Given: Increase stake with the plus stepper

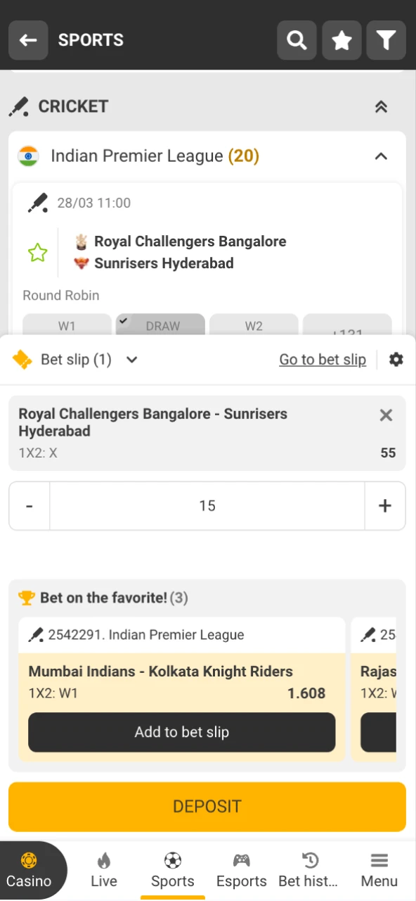Looking at the screenshot, I should pyautogui.click(x=385, y=505).
